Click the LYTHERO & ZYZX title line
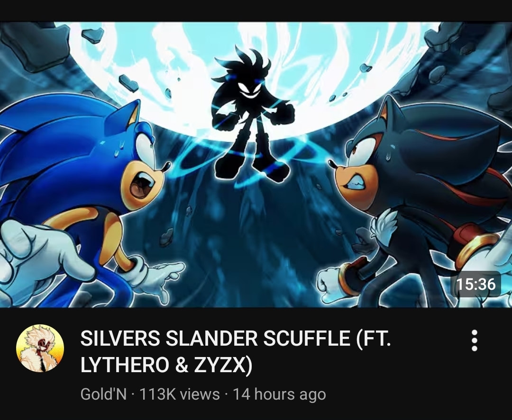512x420 pixels. (166, 364)
